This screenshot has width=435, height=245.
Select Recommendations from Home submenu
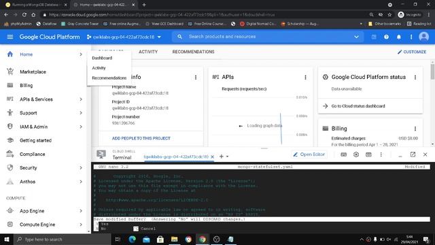pyautogui.click(x=109, y=78)
